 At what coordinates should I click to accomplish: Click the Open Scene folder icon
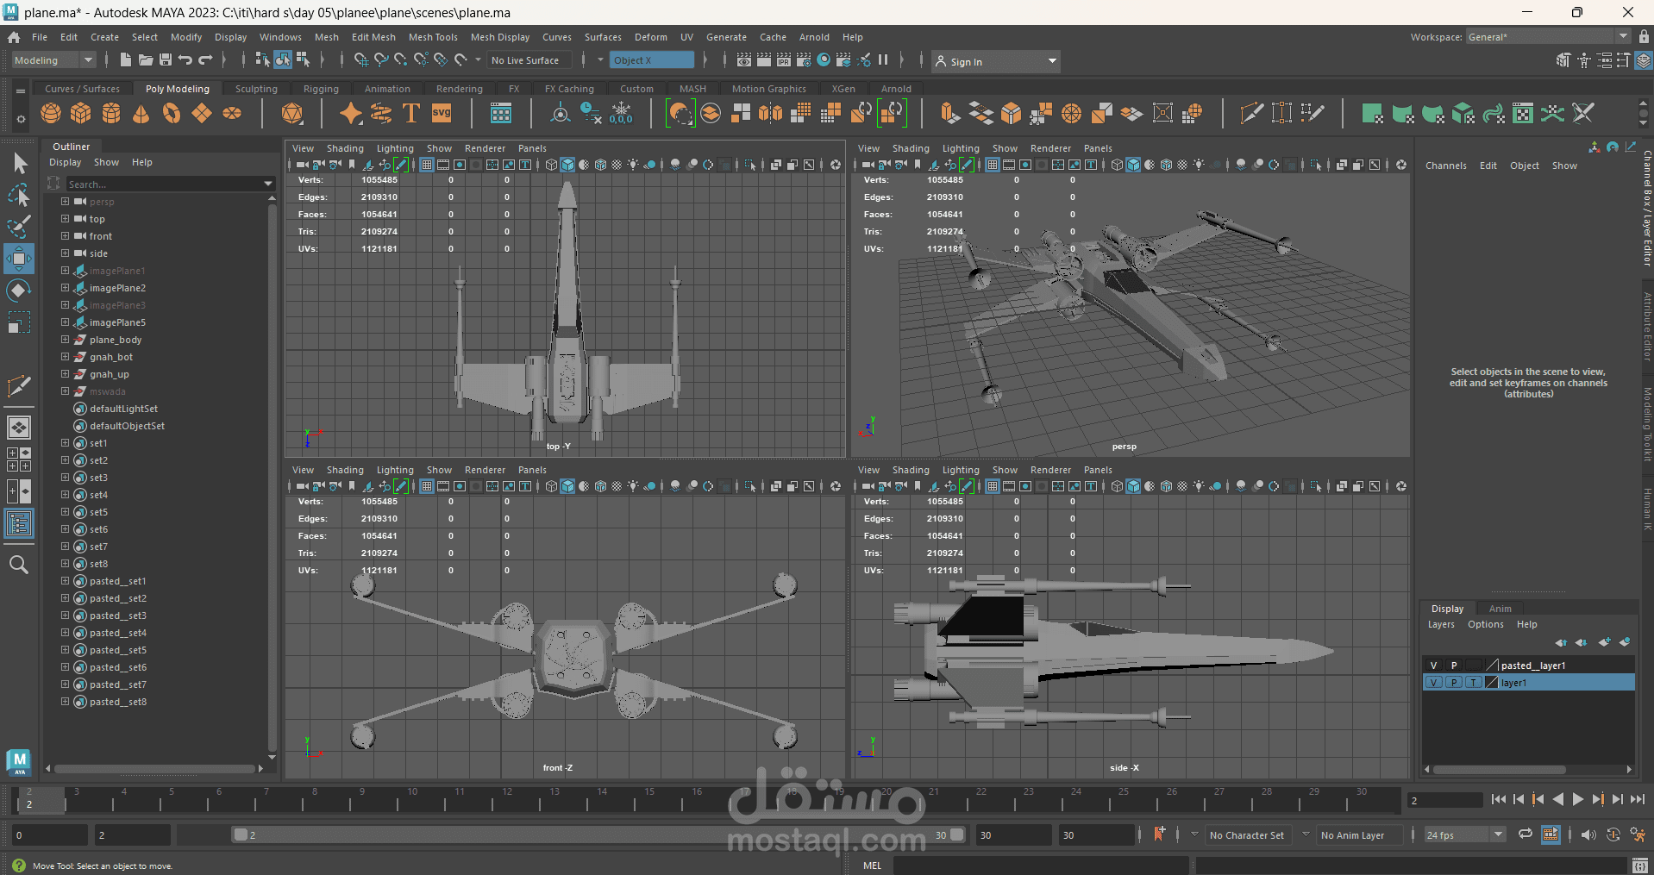(x=146, y=59)
